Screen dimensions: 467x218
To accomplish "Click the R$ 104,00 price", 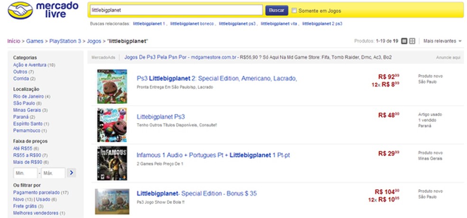I will tap(387, 192).
